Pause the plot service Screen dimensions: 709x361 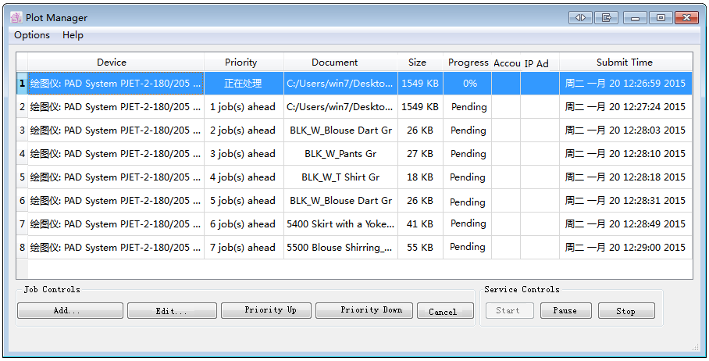coord(565,311)
